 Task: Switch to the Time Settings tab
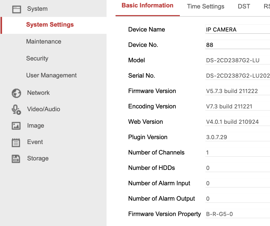(205, 6)
